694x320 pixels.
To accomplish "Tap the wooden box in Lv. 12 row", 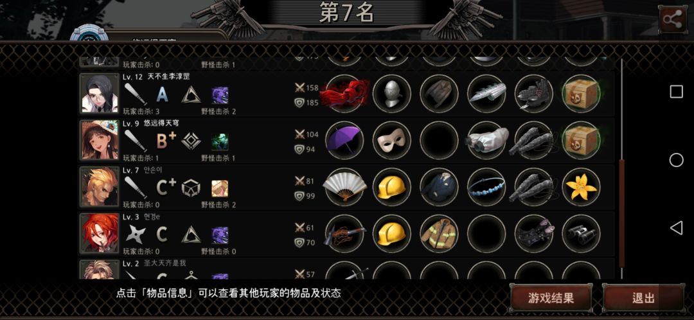I will (x=581, y=93).
